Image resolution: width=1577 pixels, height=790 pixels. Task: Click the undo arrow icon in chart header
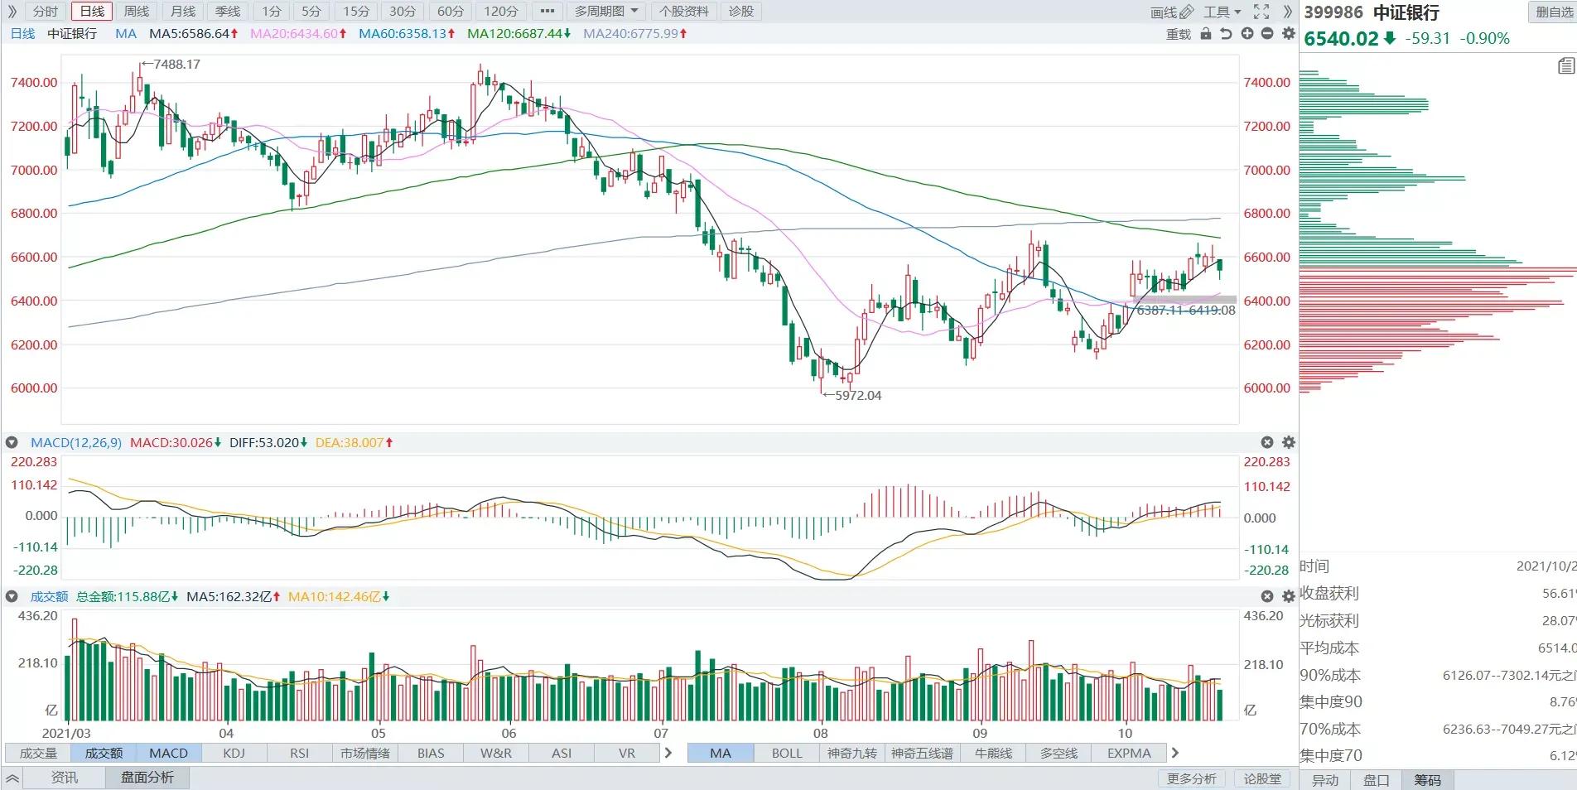click(1227, 34)
